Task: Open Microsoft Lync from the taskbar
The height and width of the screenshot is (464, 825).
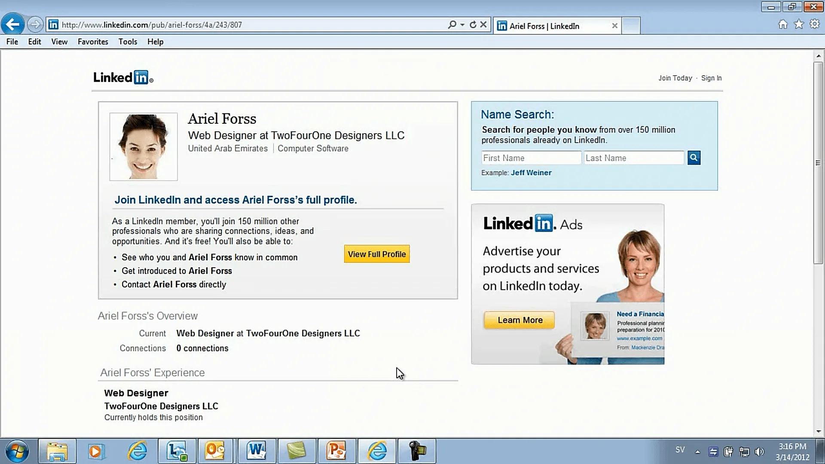Action: pyautogui.click(x=177, y=451)
